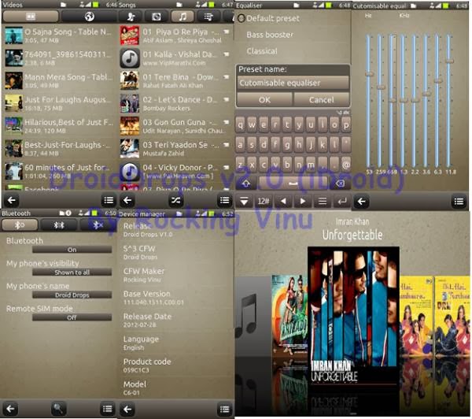Open options menu in Customisable equaliser screen
The width and height of the screenshot is (472, 419).
[x=459, y=201]
